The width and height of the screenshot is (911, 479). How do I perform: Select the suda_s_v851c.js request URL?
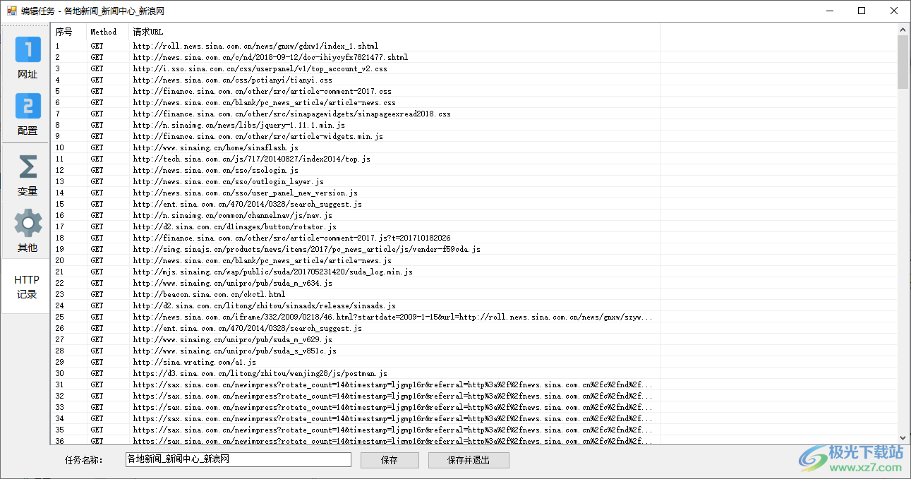pos(234,351)
